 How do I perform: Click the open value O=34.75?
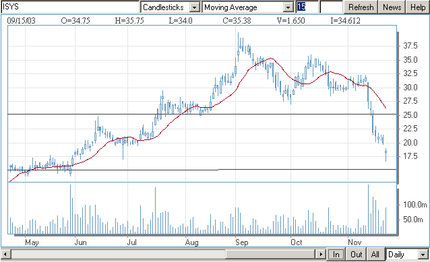click(75, 21)
